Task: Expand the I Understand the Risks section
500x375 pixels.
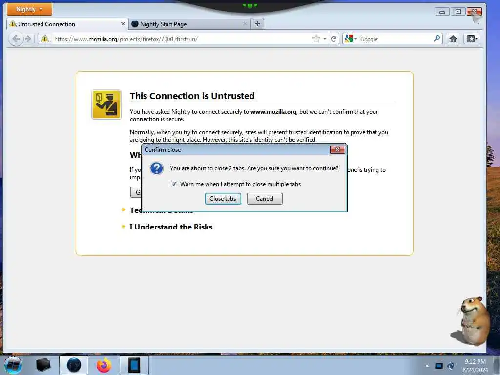Action: [x=171, y=227]
